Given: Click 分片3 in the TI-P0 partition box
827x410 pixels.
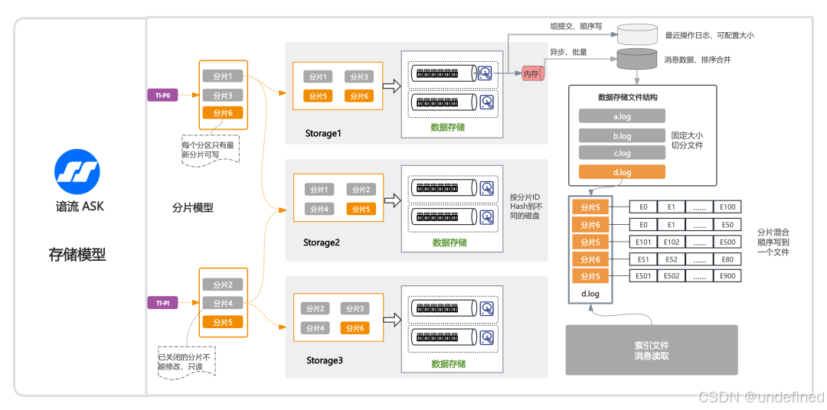Looking at the screenshot, I should [x=223, y=96].
